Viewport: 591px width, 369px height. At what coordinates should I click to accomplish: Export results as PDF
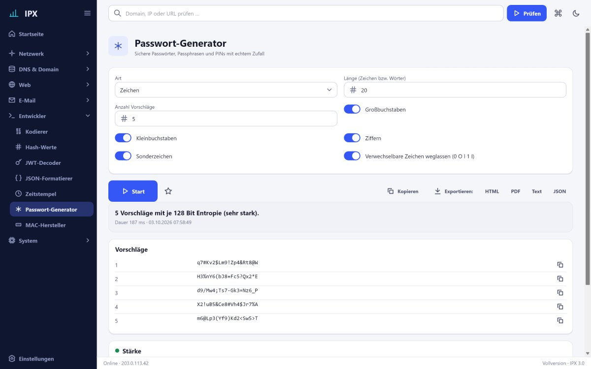[x=516, y=191]
